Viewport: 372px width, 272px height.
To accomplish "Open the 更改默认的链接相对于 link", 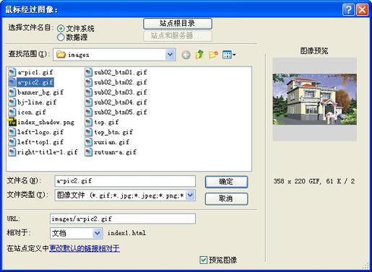I will (85, 248).
